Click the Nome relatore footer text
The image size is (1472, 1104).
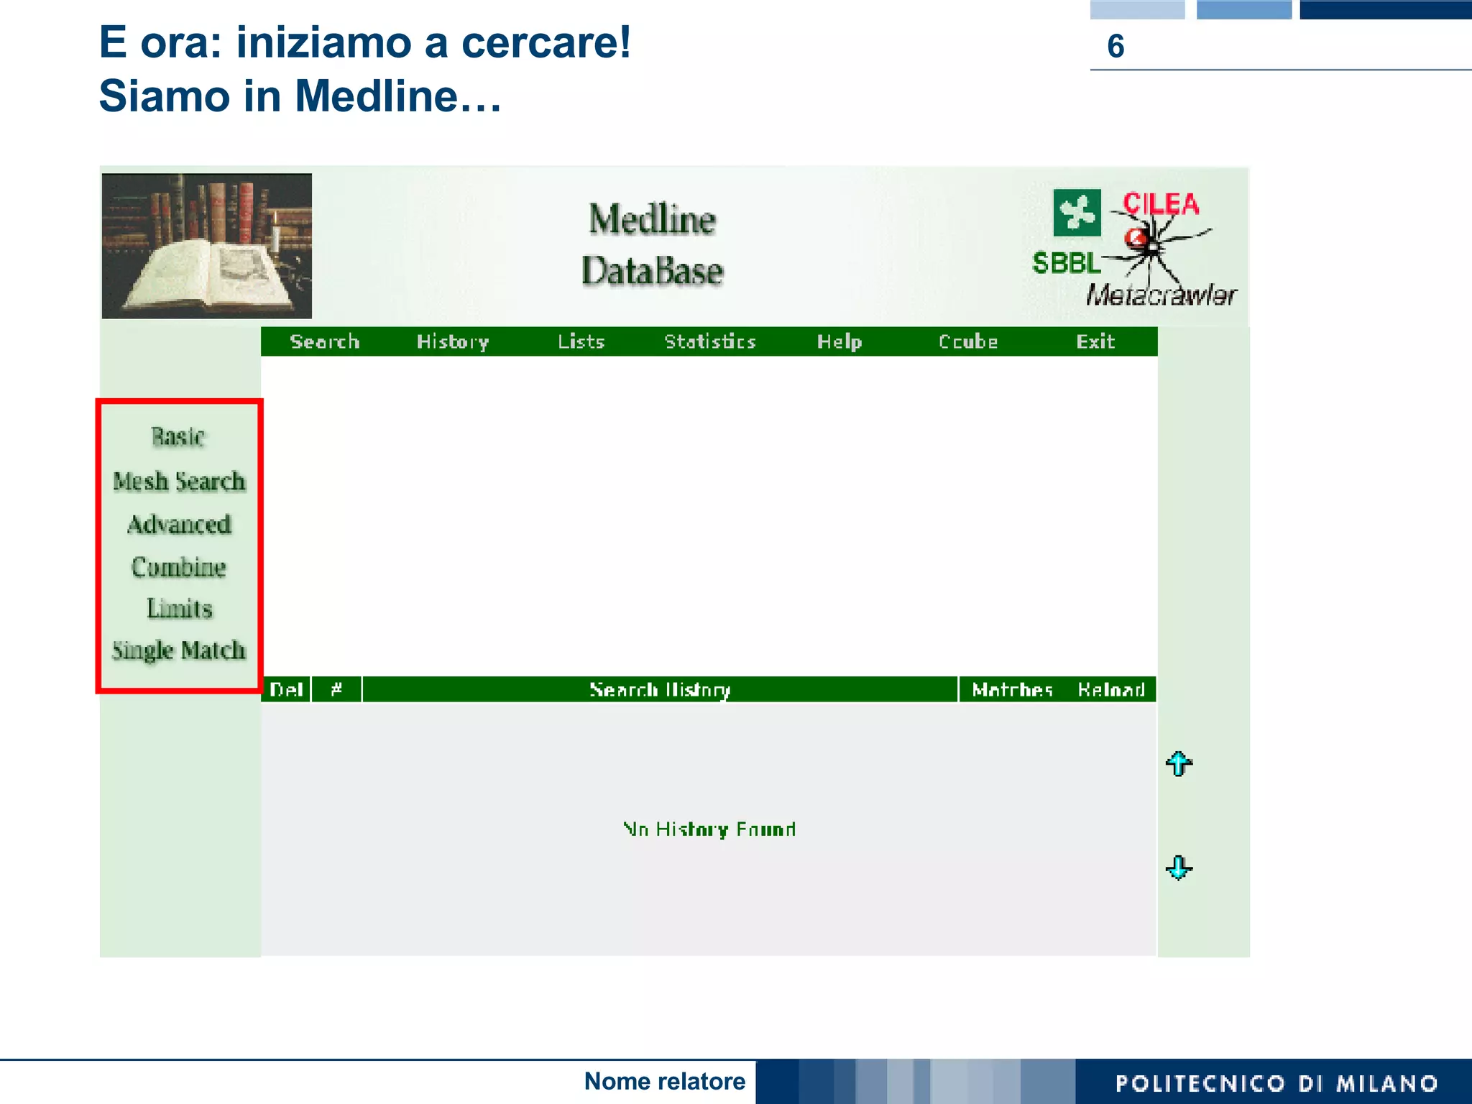click(x=665, y=1081)
